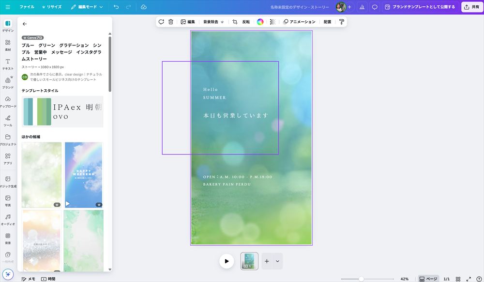Screen dimensions: 484x282
Task: Open the テキスト sidebar tab
Action: 8,64
